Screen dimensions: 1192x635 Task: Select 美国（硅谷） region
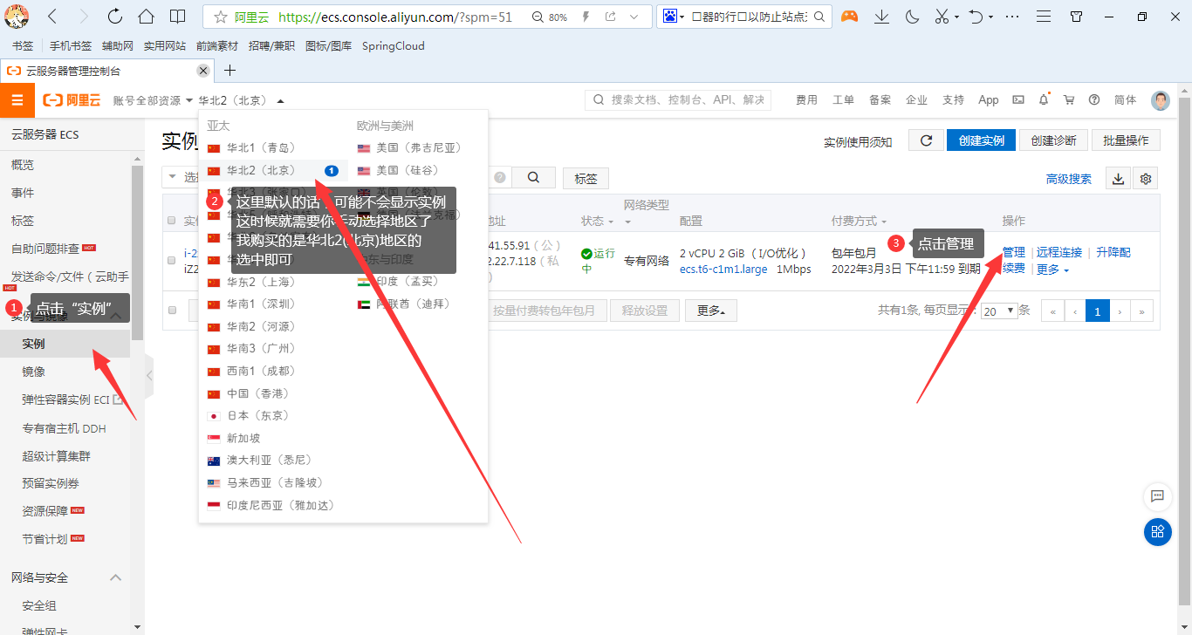[397, 170]
